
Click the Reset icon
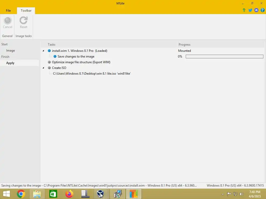point(23,20)
